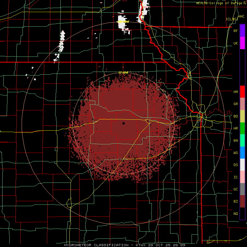Click the 50 NMI range ring label
The width and height of the screenshot is (247, 247).
pyautogui.click(x=123, y=72)
